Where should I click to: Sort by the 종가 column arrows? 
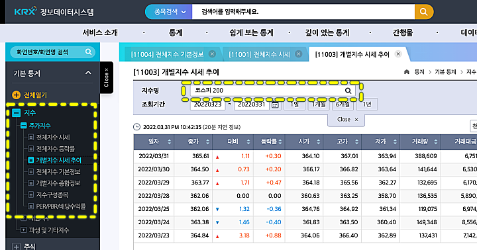[x=207, y=142]
